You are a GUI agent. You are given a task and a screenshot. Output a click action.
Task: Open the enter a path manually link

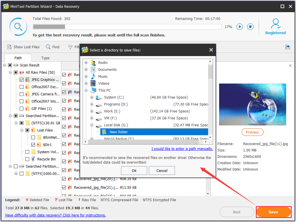click(x=182, y=149)
